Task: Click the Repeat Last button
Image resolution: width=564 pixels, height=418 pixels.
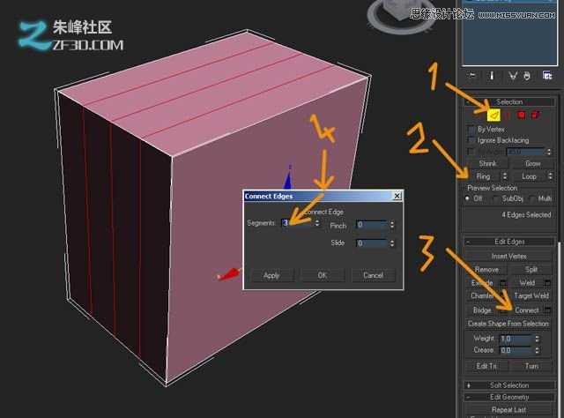Action: (509, 410)
